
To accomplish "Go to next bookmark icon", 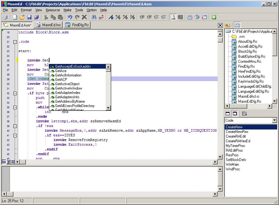I will [118, 17].
